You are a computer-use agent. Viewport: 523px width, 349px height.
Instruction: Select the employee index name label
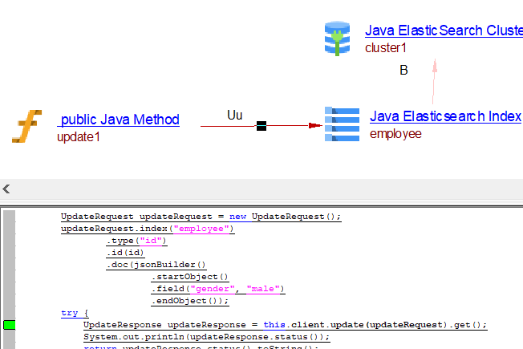[395, 134]
